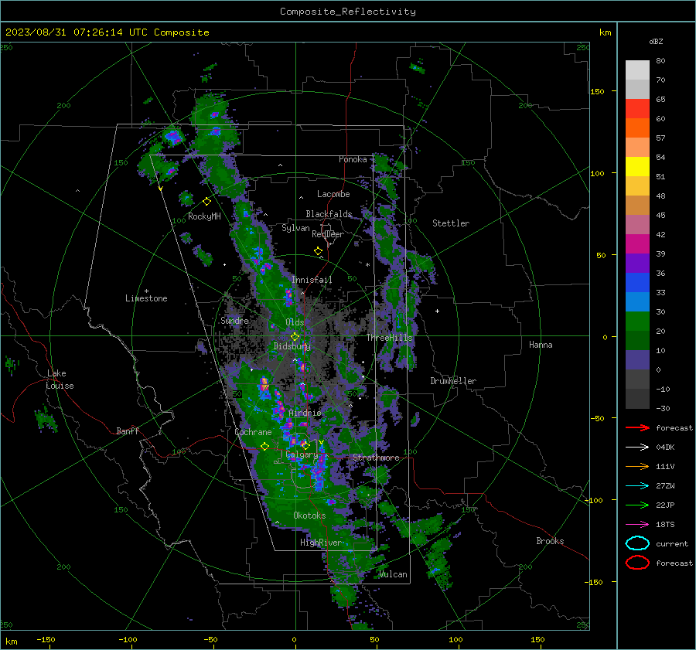Click the green 22JP arrow symbol

click(x=637, y=505)
